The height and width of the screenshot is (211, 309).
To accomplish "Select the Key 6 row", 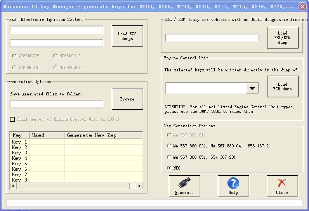I will [76, 169].
